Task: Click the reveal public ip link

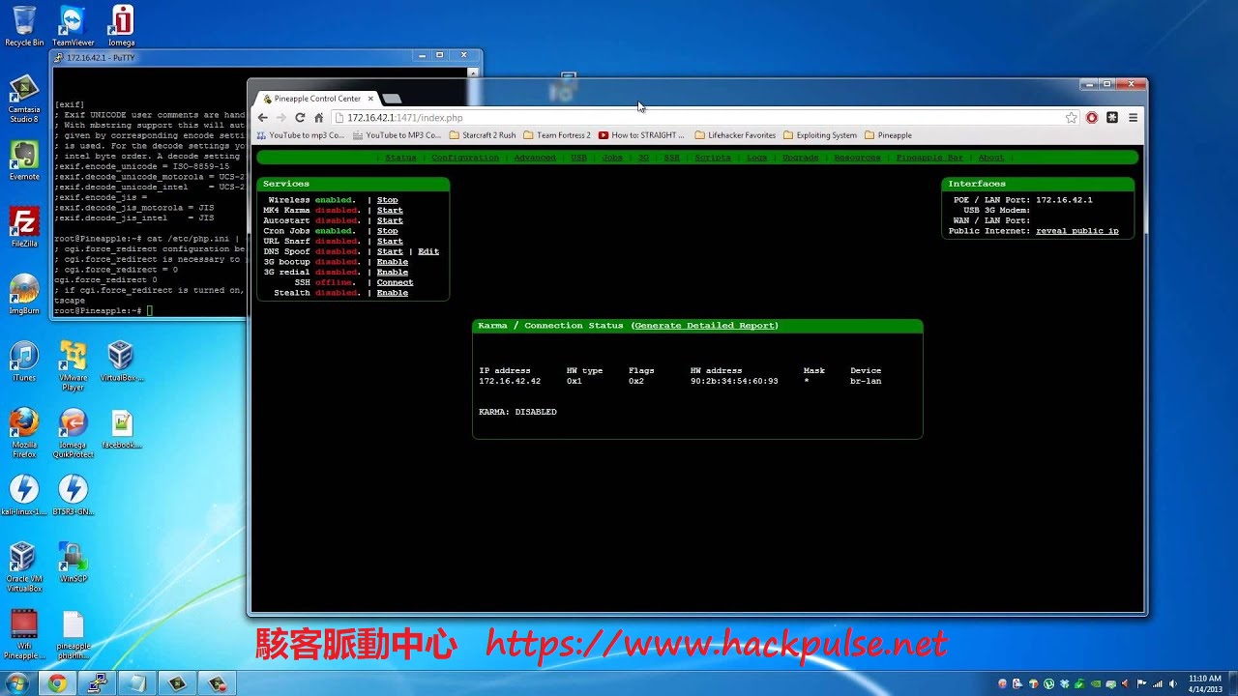Action: 1076,231
